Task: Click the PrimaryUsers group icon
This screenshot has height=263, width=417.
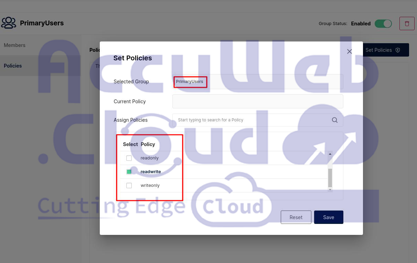Action: point(9,23)
